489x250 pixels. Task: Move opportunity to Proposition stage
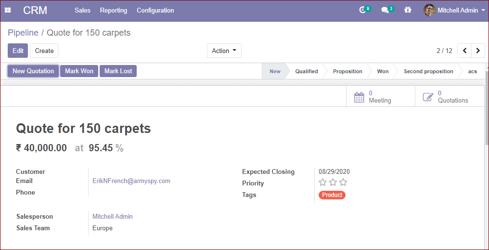coord(347,71)
